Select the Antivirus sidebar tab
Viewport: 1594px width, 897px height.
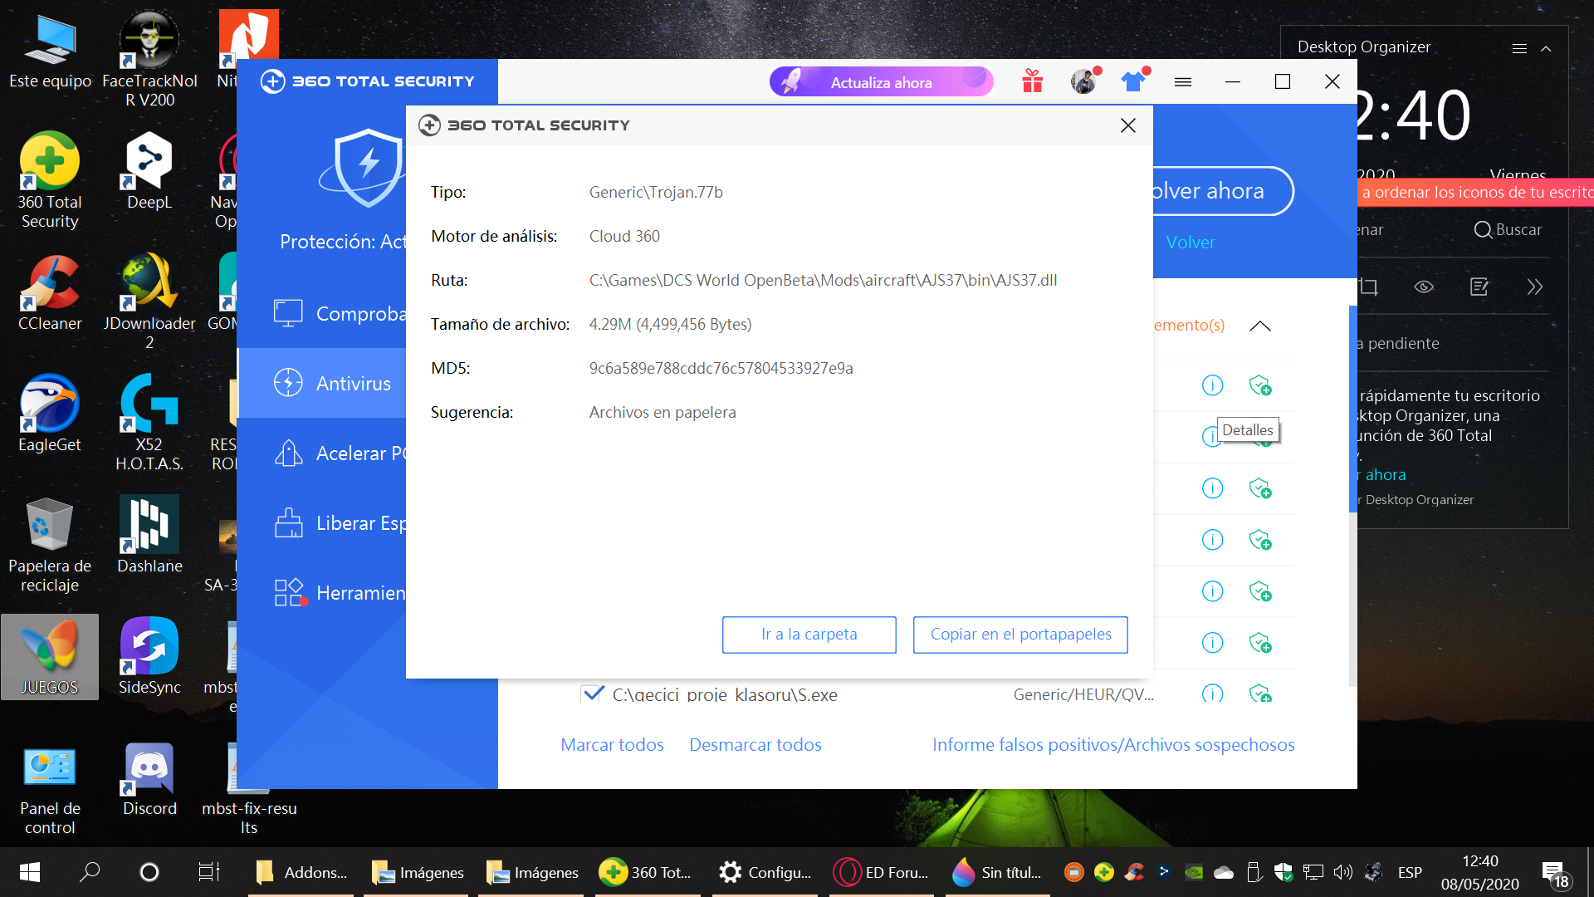[x=322, y=383]
